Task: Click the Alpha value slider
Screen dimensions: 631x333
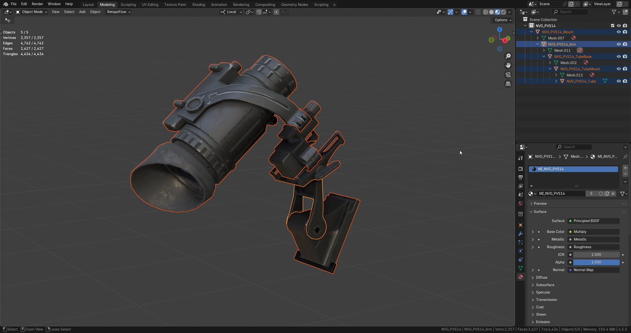Action: pyautogui.click(x=596, y=262)
